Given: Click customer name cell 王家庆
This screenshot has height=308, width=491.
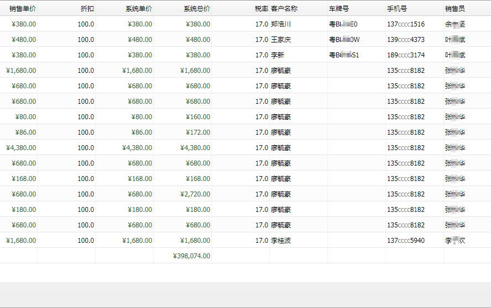Looking at the screenshot, I should pos(281,40).
